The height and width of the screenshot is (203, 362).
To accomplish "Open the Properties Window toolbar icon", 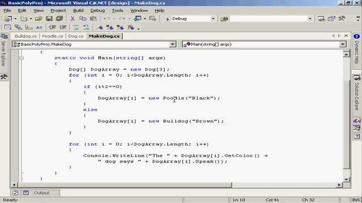I will click(x=331, y=19).
